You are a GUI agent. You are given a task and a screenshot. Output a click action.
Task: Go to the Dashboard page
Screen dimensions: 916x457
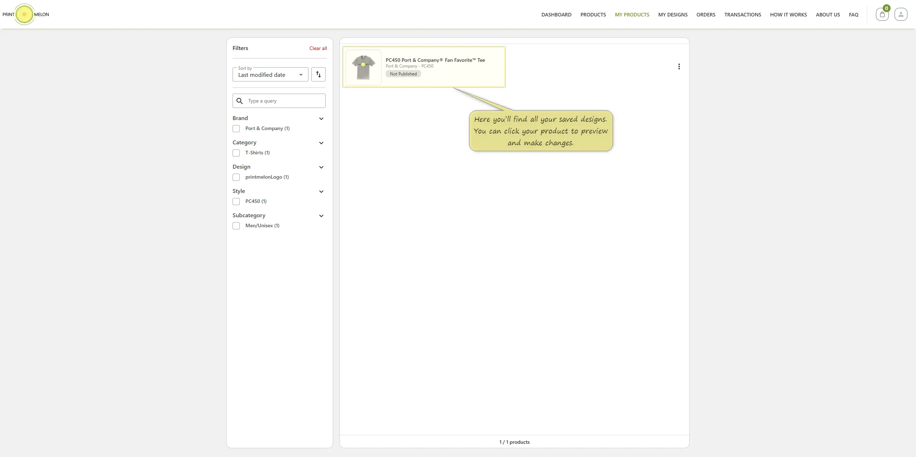point(556,15)
